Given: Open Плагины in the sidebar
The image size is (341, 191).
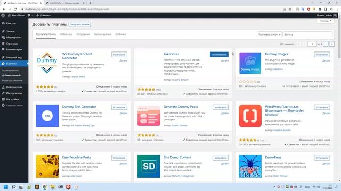Looking at the screenshot, I should (x=14, y=64).
